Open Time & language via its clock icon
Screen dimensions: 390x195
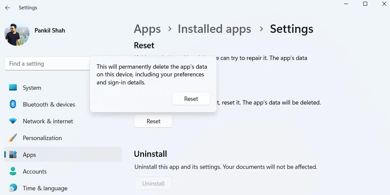(13, 188)
